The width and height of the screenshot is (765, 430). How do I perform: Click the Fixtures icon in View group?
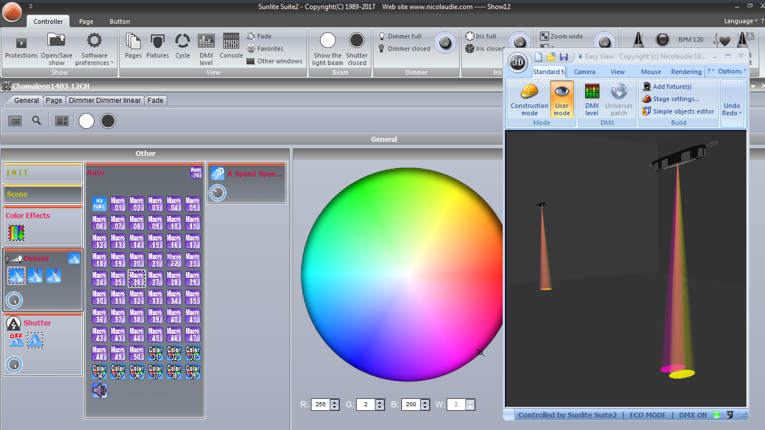point(158,41)
